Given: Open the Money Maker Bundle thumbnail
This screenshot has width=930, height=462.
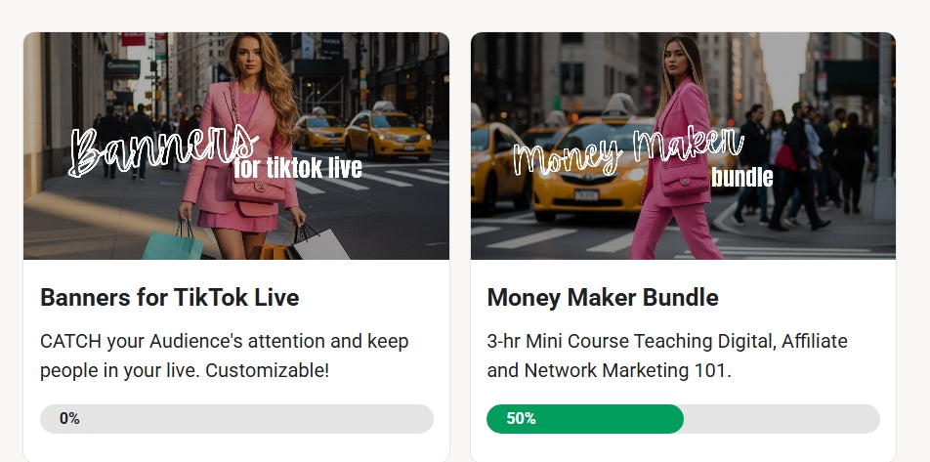Looking at the screenshot, I should click(683, 146).
